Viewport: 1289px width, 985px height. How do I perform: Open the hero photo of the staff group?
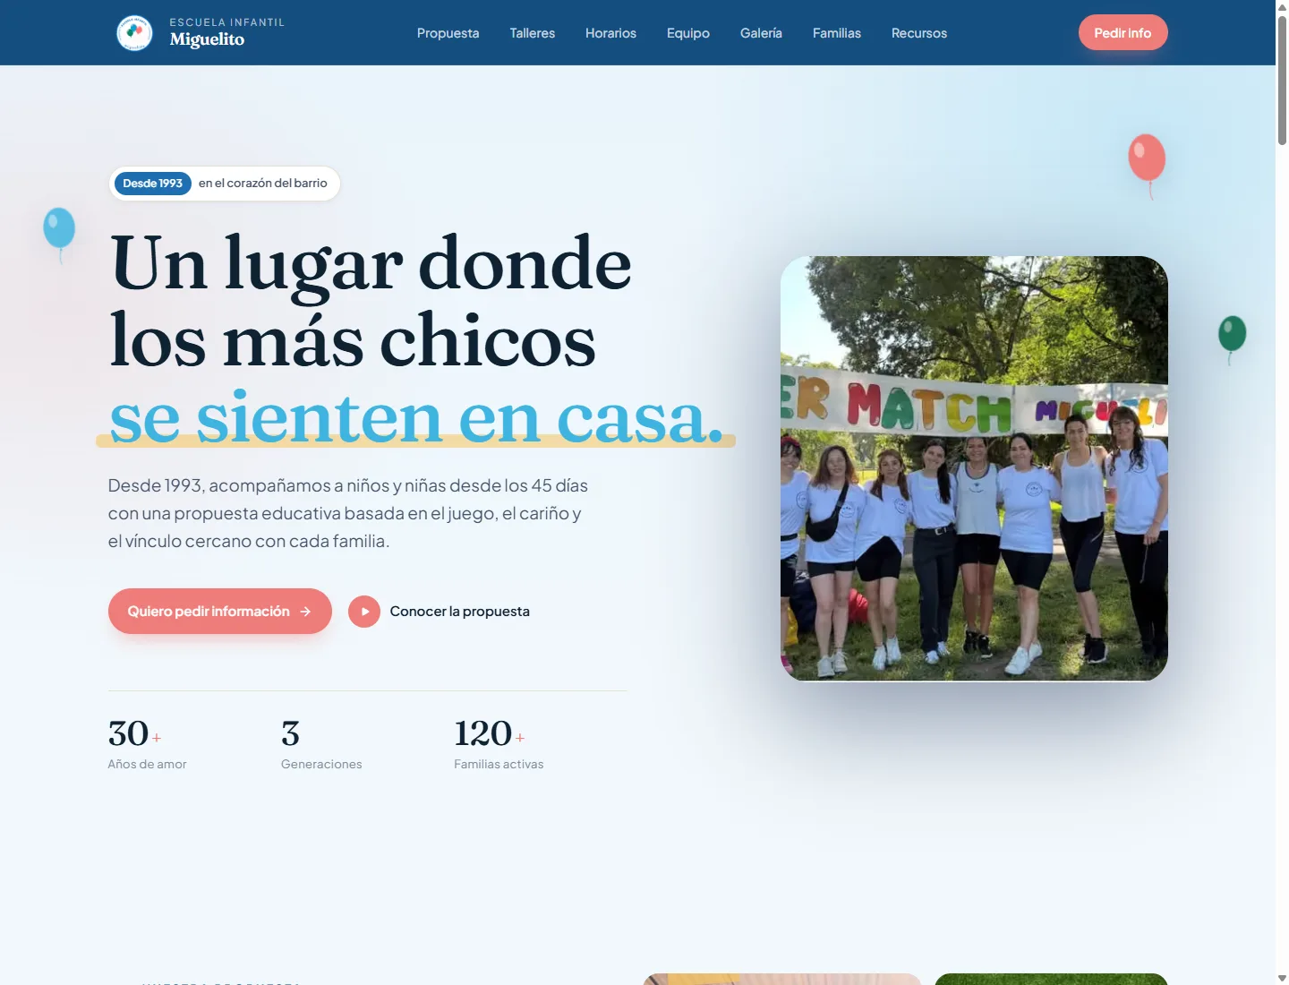[x=974, y=468]
